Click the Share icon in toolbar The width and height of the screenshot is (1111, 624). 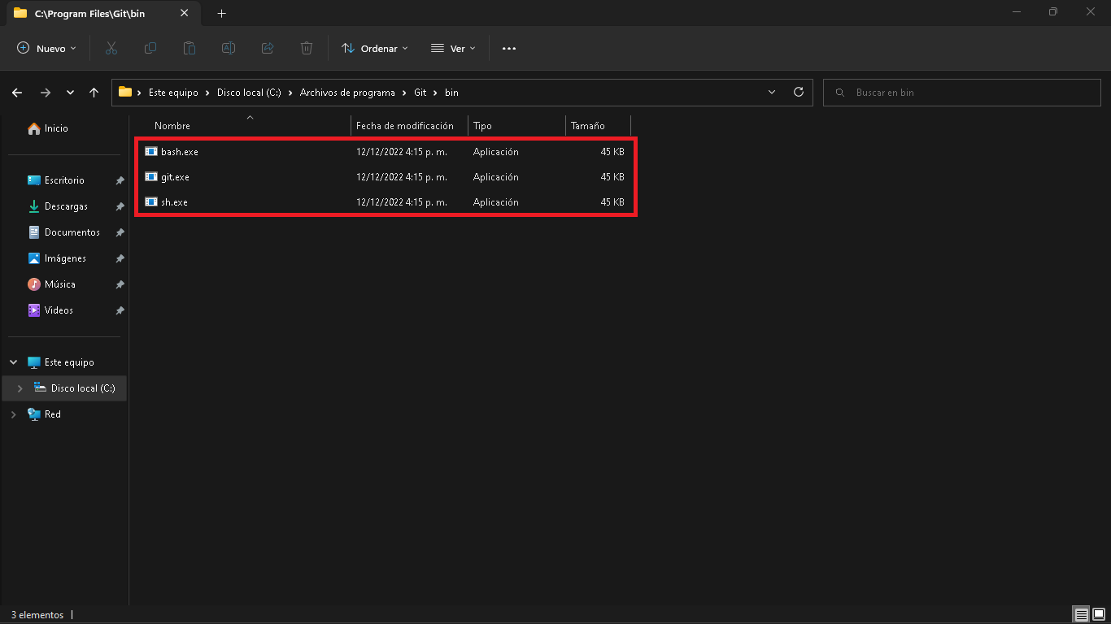tap(268, 49)
